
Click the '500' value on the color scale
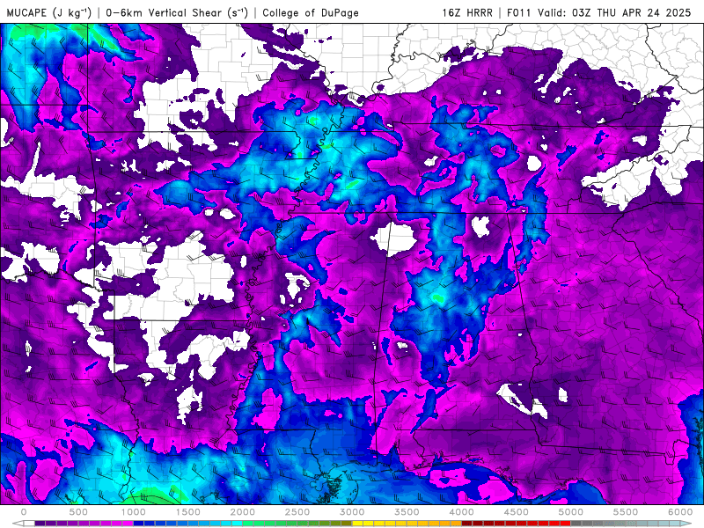[78, 512]
